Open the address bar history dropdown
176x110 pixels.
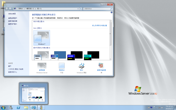click(x=78, y=9)
